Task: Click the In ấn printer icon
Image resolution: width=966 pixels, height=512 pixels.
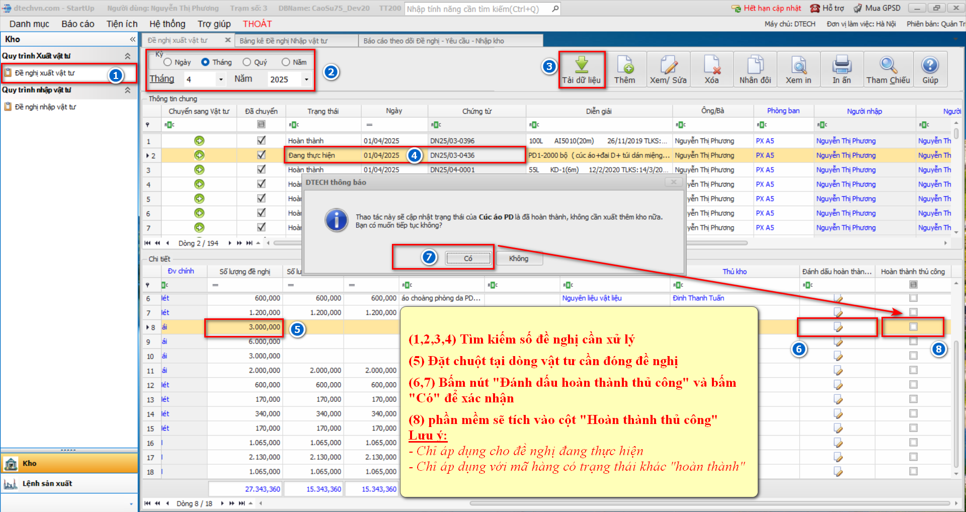Action: 841,65
